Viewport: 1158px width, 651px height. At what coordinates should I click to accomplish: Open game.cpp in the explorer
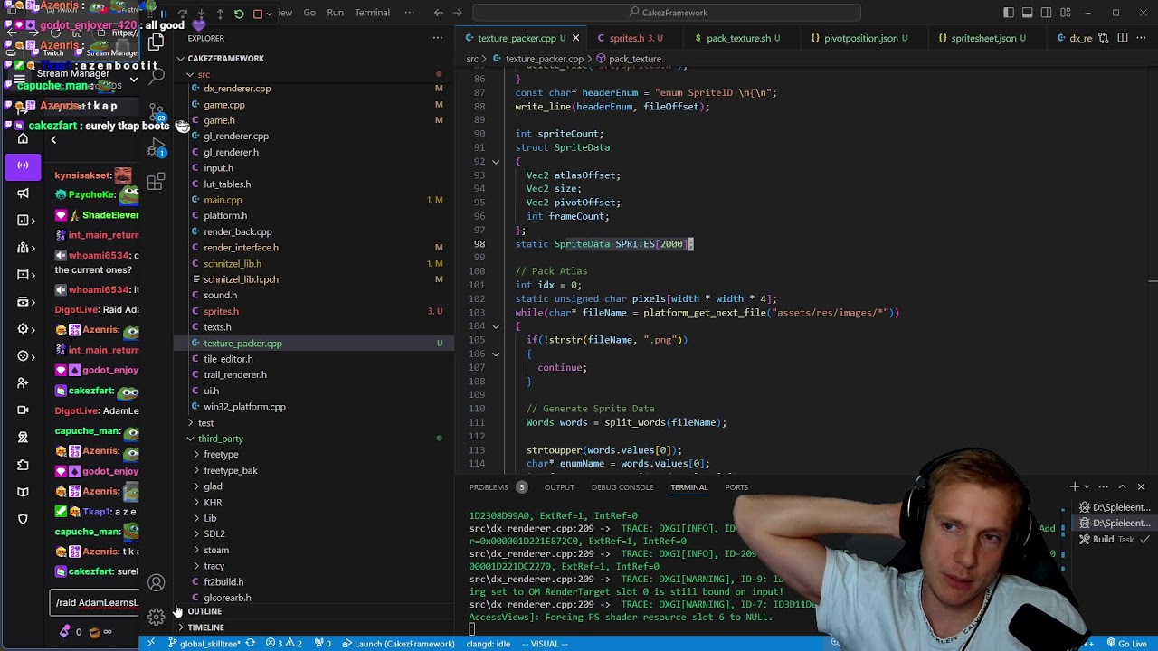223,105
